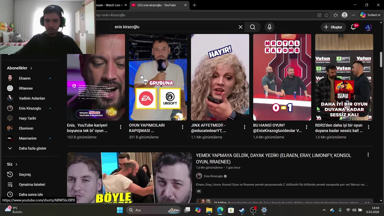Close the Watch Live tab
The image size is (384, 216).
(126, 5)
